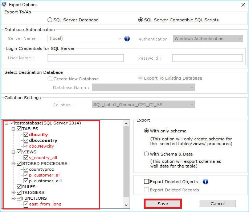This screenshot has width=249, height=212.
Task: Select Export To Existing Database radio
Action: pyautogui.click(x=140, y=78)
